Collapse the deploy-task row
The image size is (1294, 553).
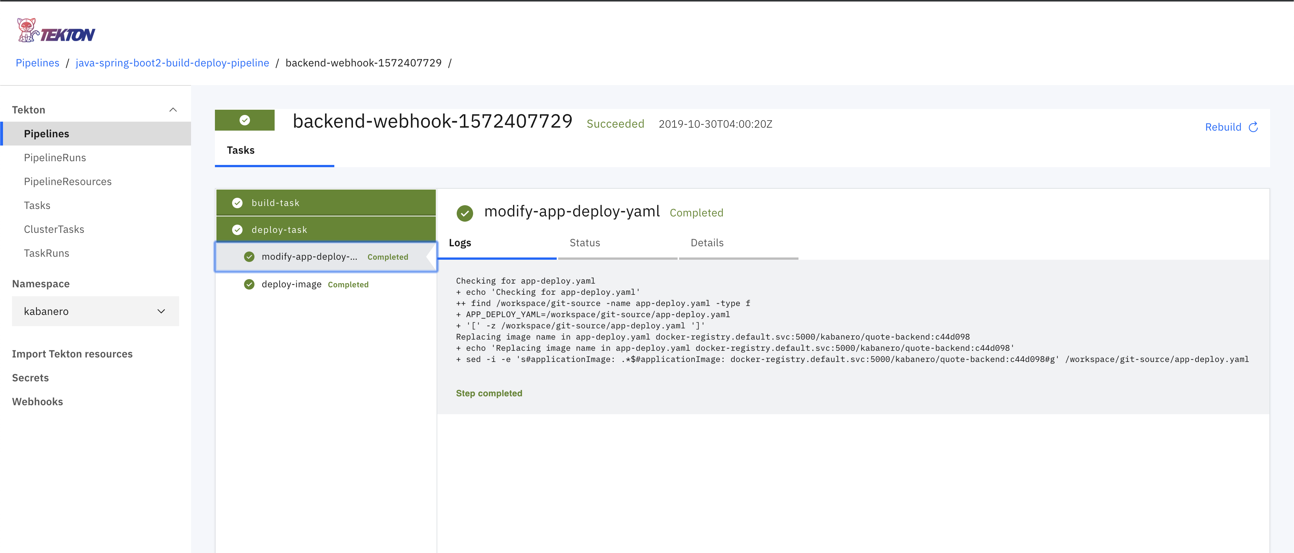(x=326, y=229)
